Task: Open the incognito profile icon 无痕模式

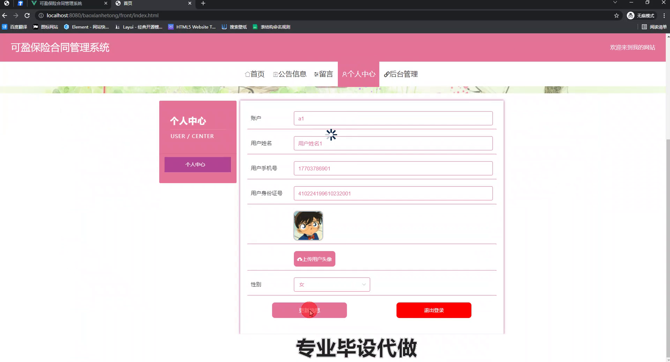Action: (641, 15)
